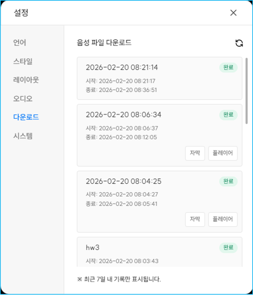
Task: Select the 다운로드 sidebar tab
Action: (26, 117)
